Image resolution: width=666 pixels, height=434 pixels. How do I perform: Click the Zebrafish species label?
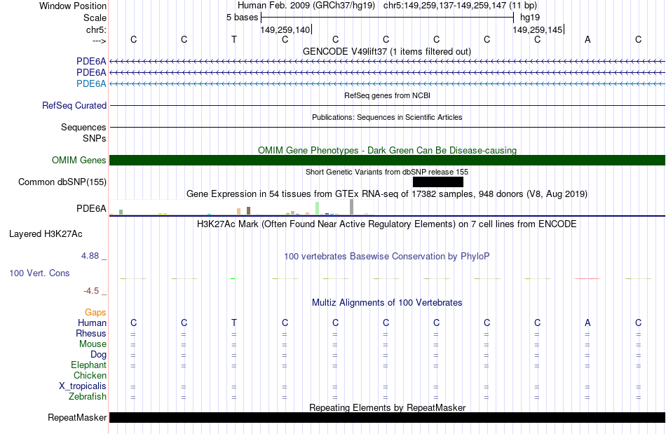(x=88, y=397)
